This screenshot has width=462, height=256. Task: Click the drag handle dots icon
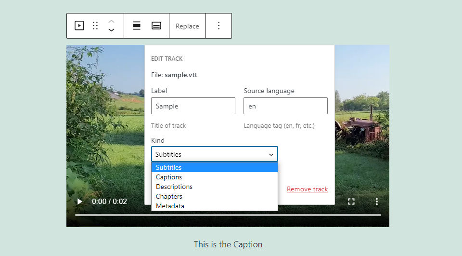(95, 26)
